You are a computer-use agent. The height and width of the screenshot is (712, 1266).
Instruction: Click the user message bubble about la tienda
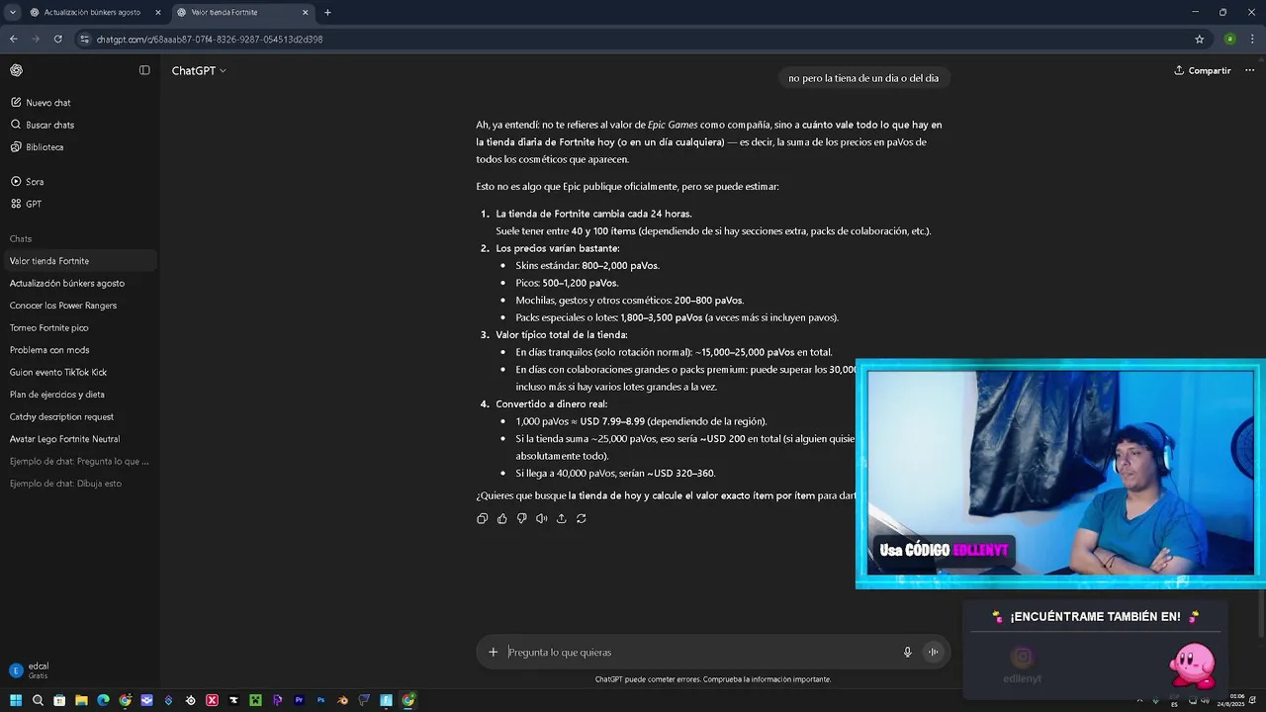(863, 78)
